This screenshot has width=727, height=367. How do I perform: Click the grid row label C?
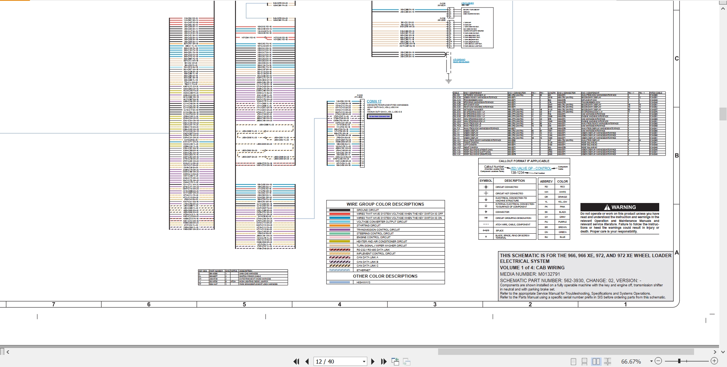677,58
